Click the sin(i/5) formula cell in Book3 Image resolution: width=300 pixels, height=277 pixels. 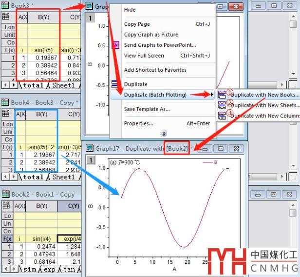(x=44, y=50)
